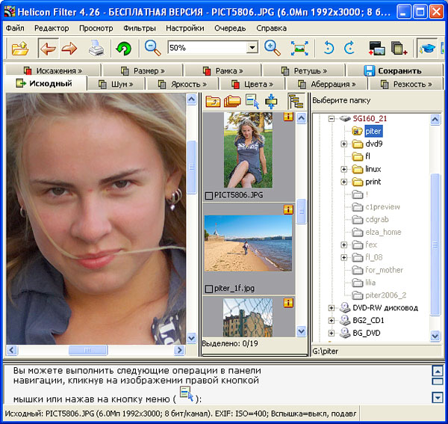Open the Редактор menu

52,28
